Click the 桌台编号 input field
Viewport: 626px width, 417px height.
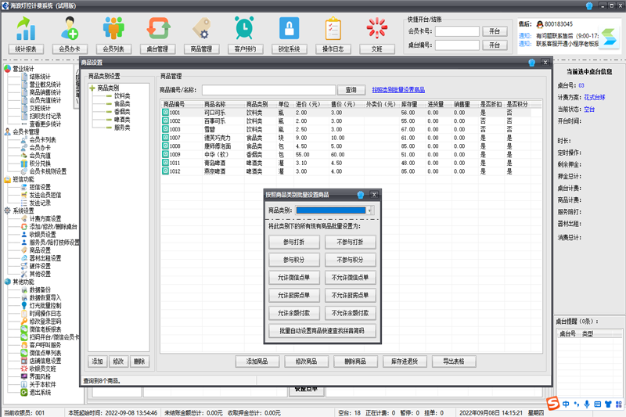(x=457, y=45)
